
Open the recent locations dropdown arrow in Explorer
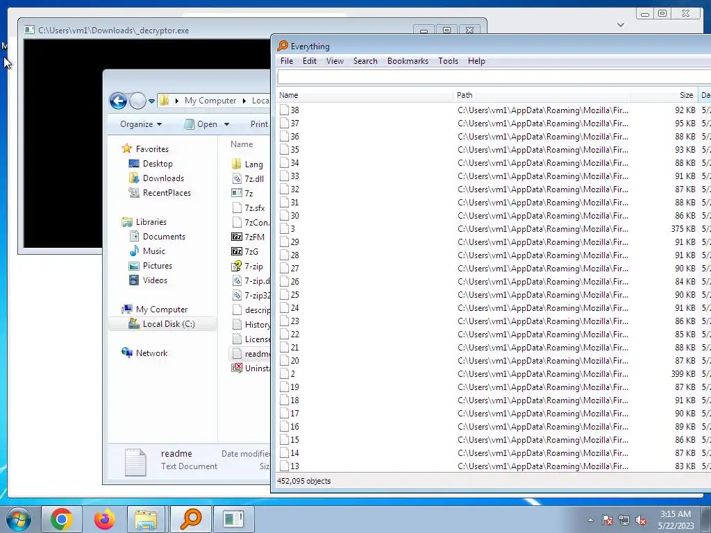(x=151, y=101)
